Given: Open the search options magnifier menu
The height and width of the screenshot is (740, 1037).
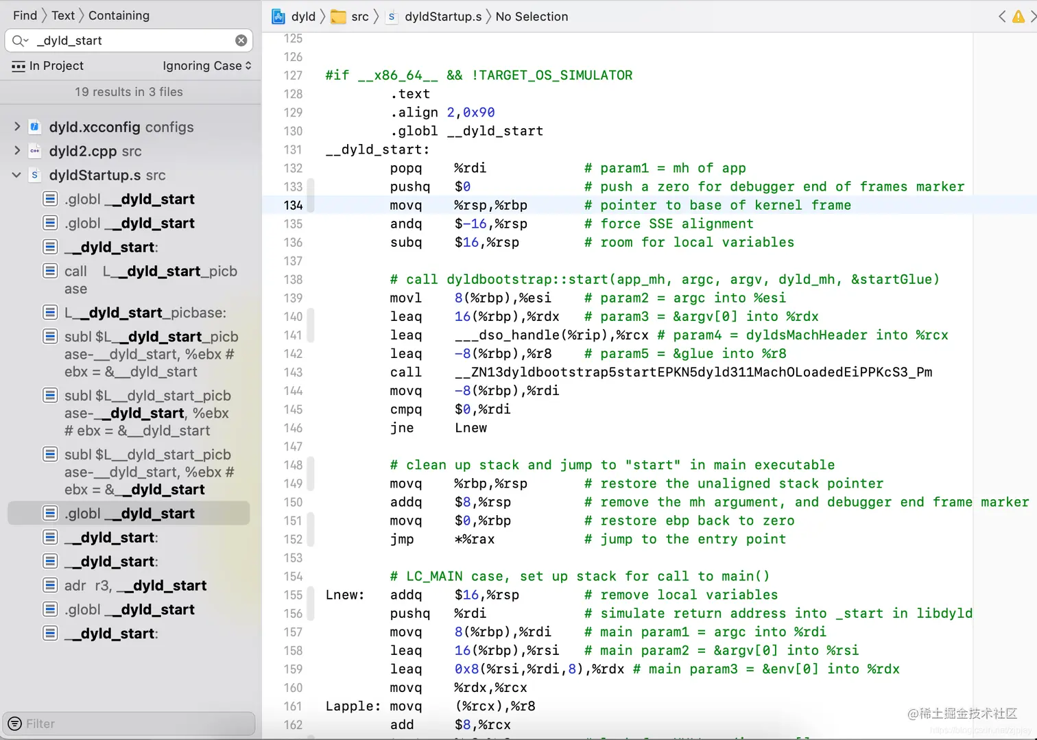Looking at the screenshot, I should [x=20, y=40].
